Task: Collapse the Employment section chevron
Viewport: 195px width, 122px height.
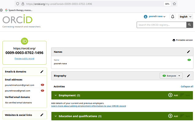Action: (x=56, y=95)
